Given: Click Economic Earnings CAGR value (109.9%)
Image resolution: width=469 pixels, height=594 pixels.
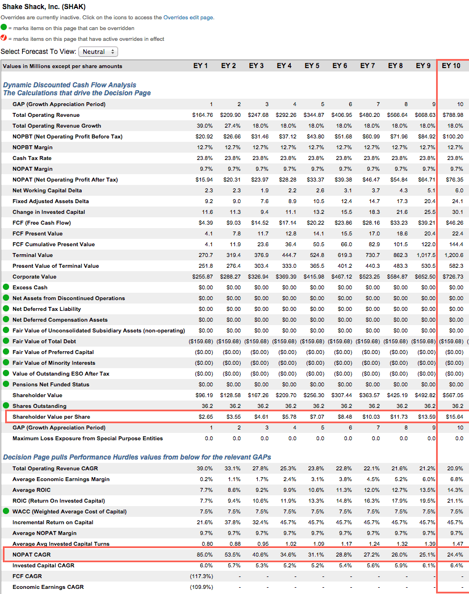Looking at the screenshot, I should tap(202, 587).
